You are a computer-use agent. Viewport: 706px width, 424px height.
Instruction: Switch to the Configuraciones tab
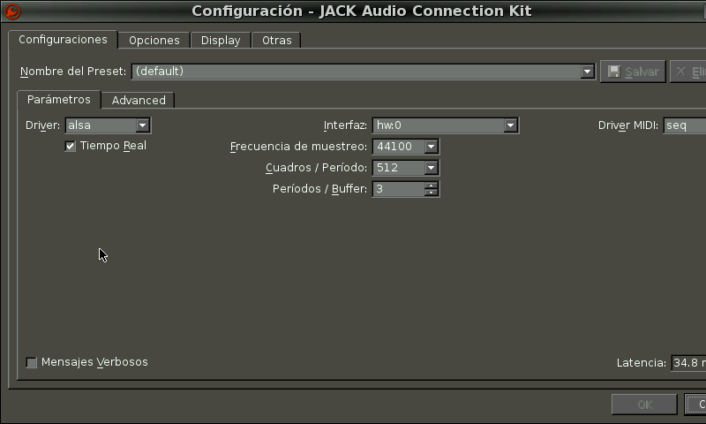tap(63, 40)
